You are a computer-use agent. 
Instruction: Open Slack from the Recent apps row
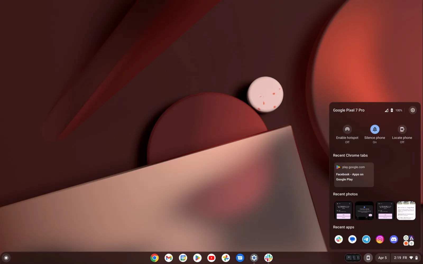[x=339, y=239]
